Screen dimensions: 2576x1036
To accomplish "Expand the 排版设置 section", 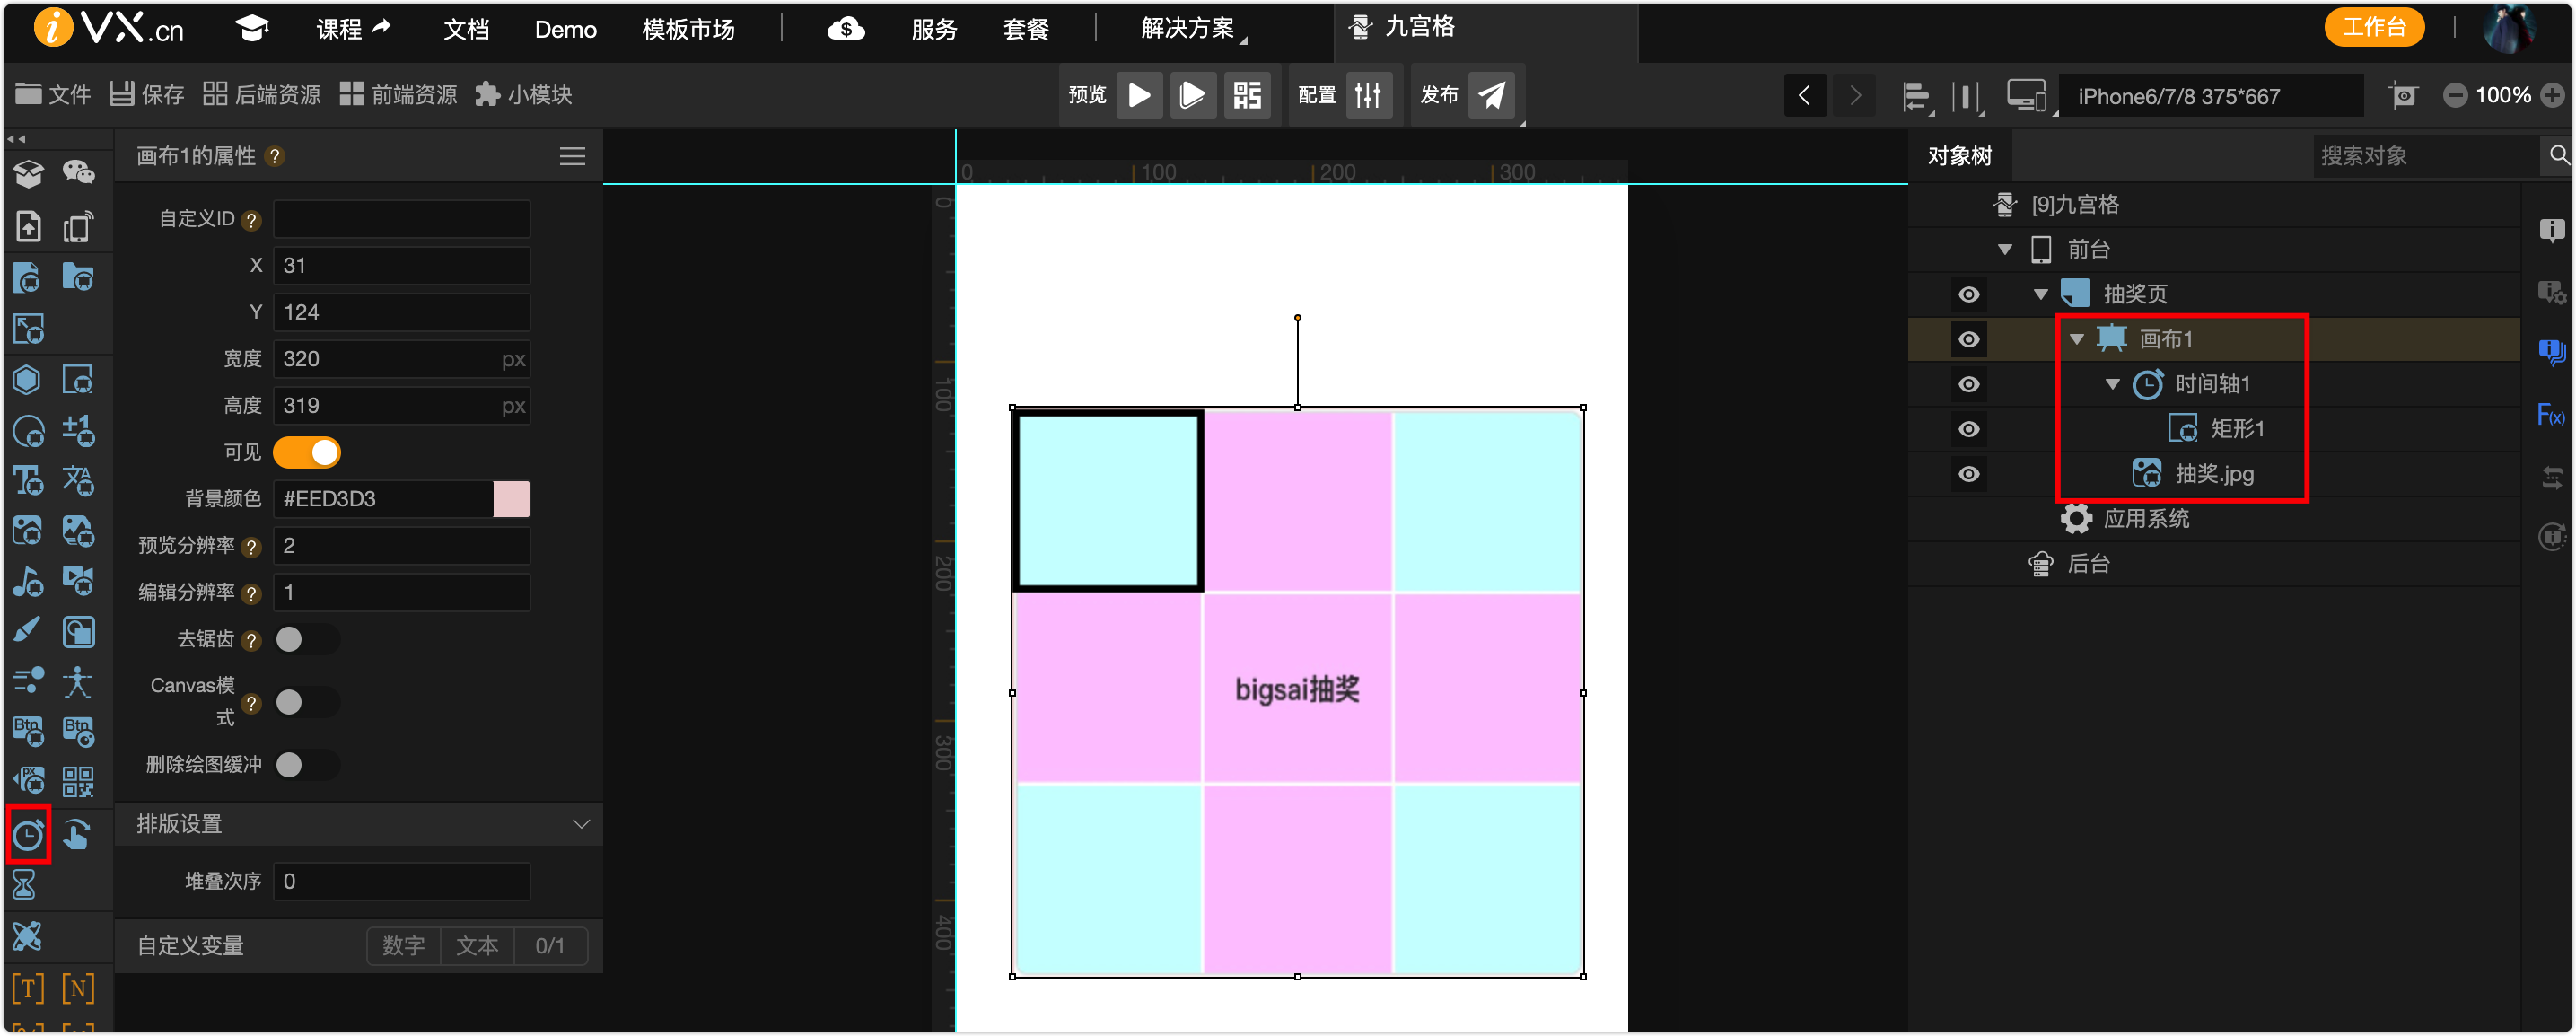I will click(x=580, y=824).
